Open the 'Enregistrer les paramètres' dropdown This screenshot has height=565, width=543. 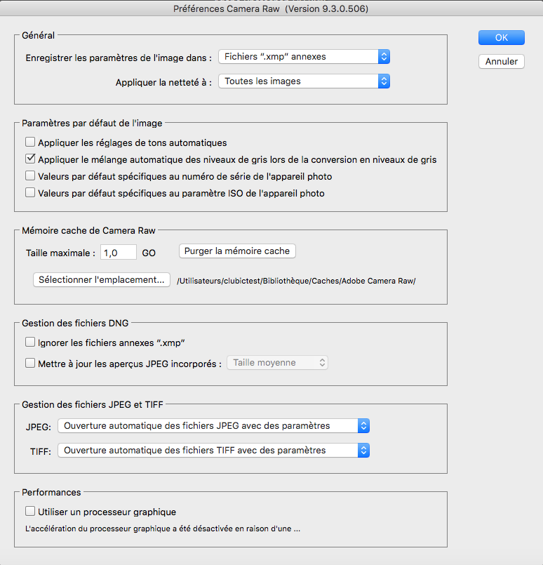tap(303, 57)
